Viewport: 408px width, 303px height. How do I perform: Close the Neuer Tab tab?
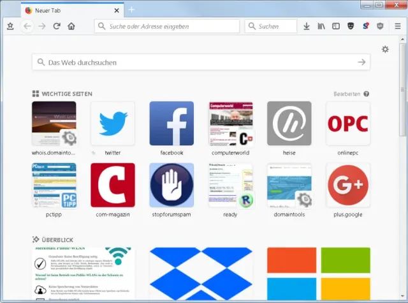click(x=117, y=10)
